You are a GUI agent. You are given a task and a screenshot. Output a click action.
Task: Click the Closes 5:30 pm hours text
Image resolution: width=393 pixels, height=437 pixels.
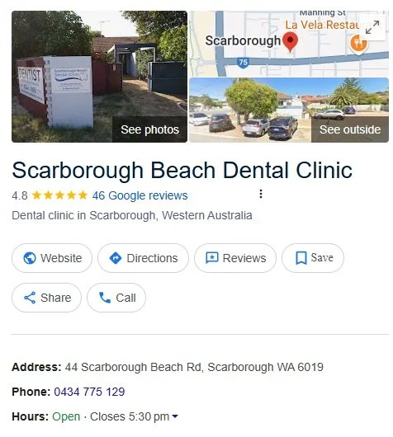coord(130,416)
